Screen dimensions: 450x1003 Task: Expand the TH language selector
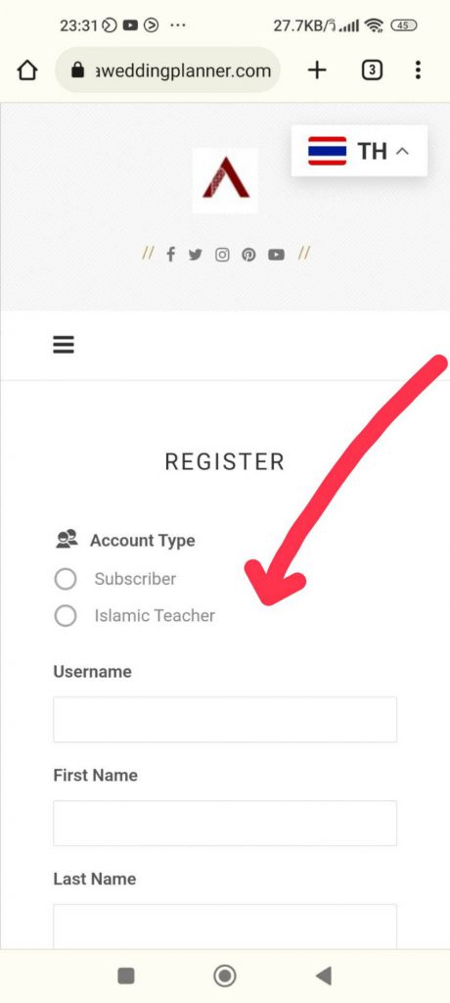pos(359,151)
